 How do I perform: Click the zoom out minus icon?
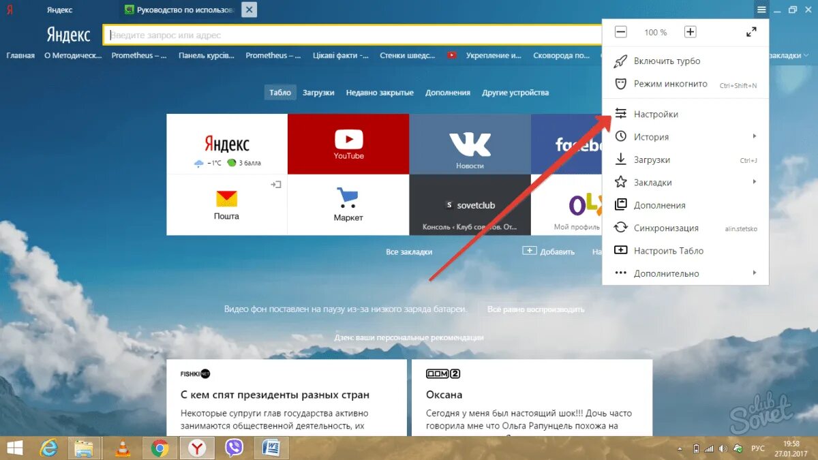[x=620, y=32]
